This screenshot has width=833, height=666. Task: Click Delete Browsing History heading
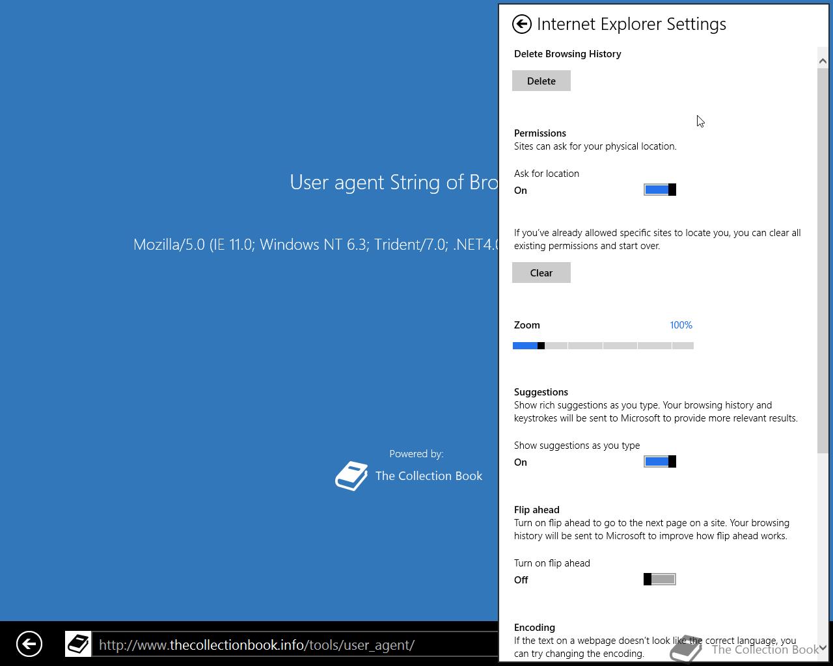click(567, 53)
